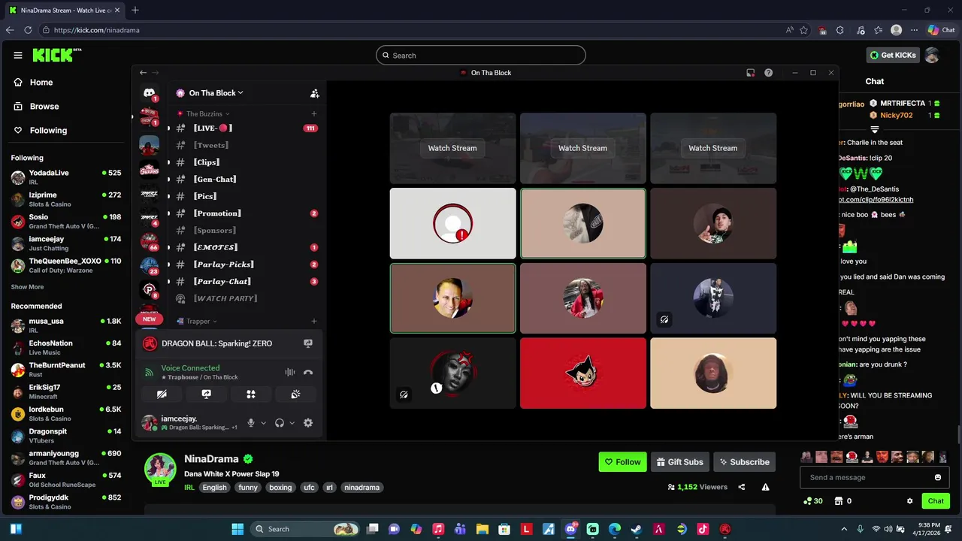Open Kick hamburger menu
962x541 pixels.
click(18, 55)
